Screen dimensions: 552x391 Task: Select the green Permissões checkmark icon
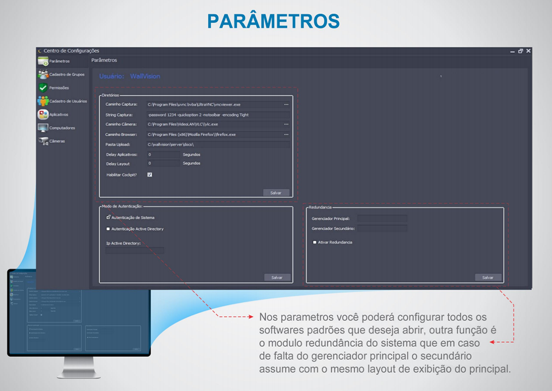click(x=43, y=88)
